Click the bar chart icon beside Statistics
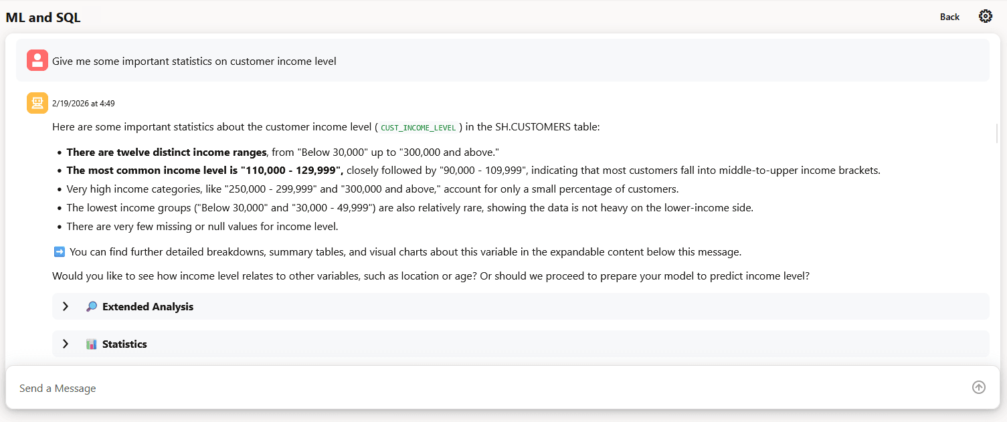Viewport: 1007px width, 422px height. (92, 344)
